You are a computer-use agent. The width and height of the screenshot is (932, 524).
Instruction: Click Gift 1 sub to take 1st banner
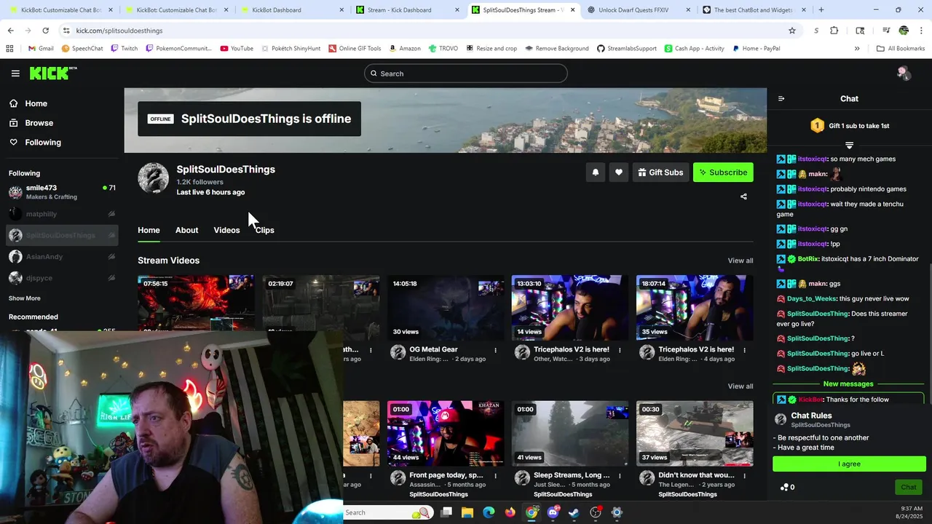(849, 126)
